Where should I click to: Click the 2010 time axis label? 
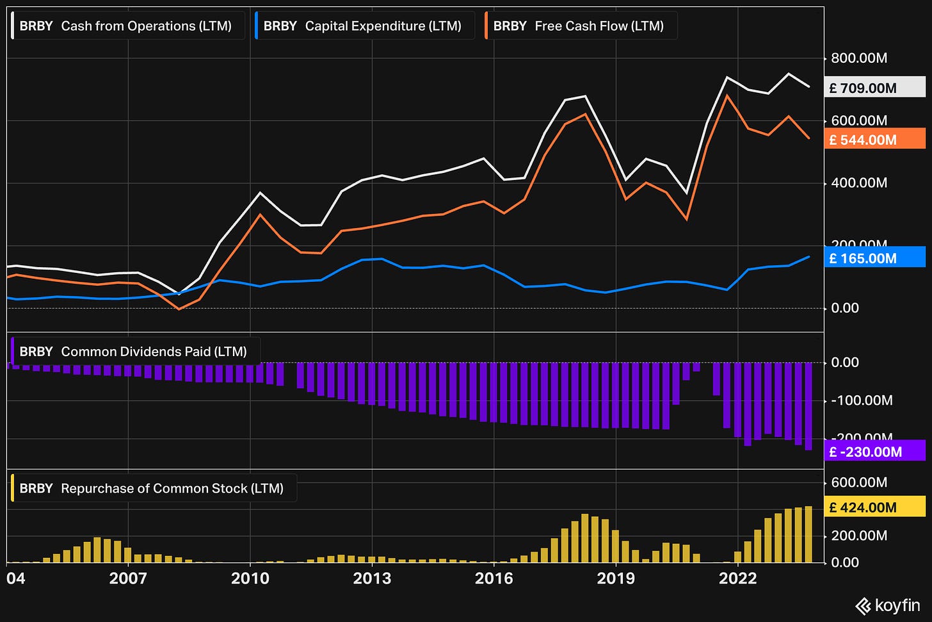[x=250, y=578]
